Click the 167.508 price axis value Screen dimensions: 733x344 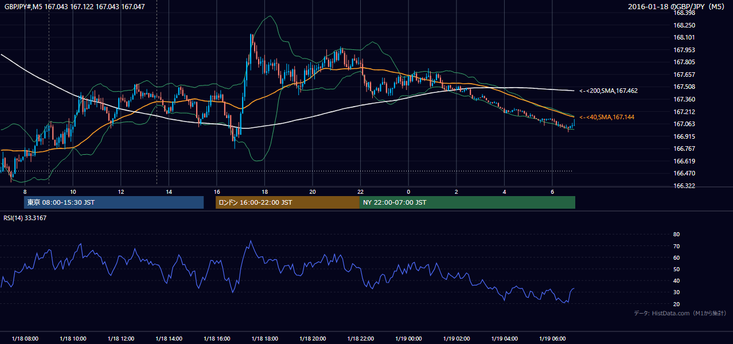click(684, 87)
